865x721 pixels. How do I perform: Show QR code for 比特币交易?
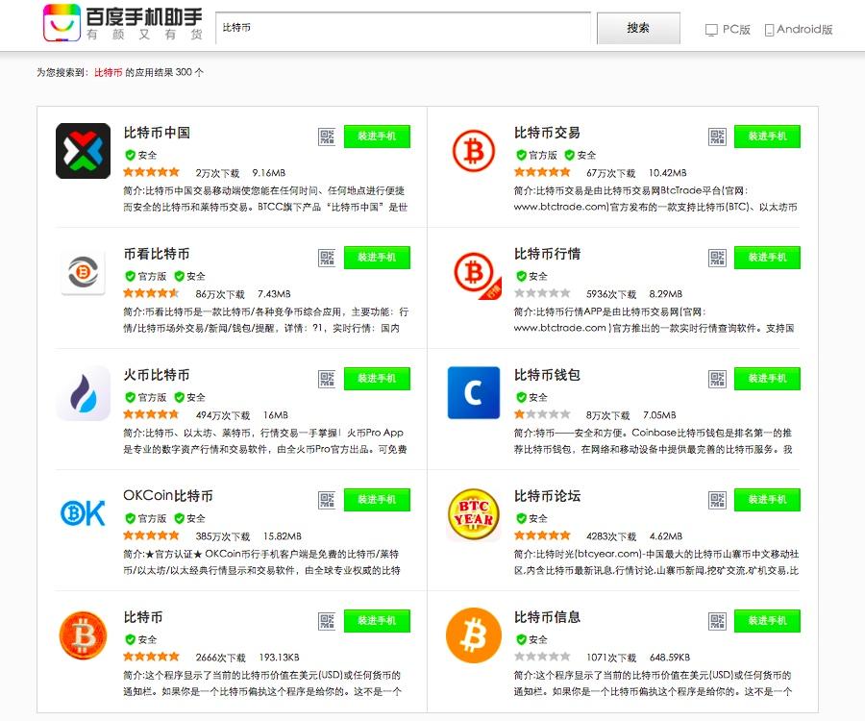(717, 137)
